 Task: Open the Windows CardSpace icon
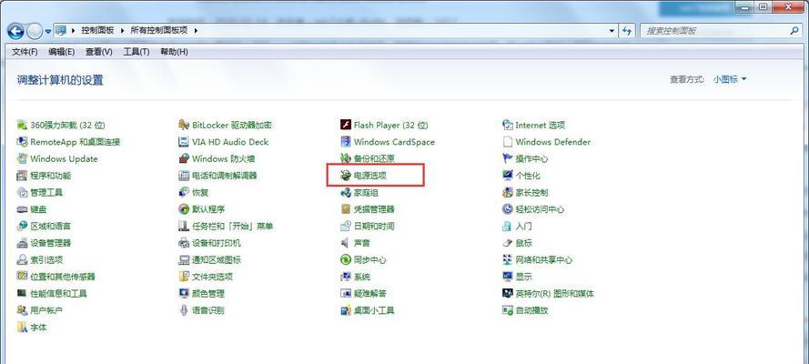tap(346, 142)
